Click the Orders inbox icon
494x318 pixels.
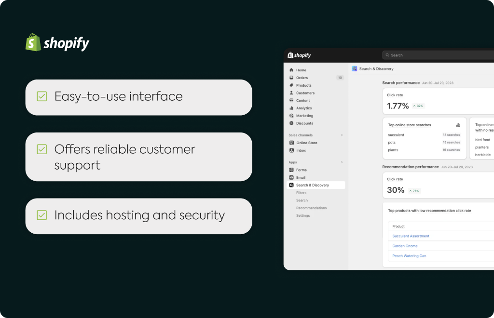tap(291, 78)
